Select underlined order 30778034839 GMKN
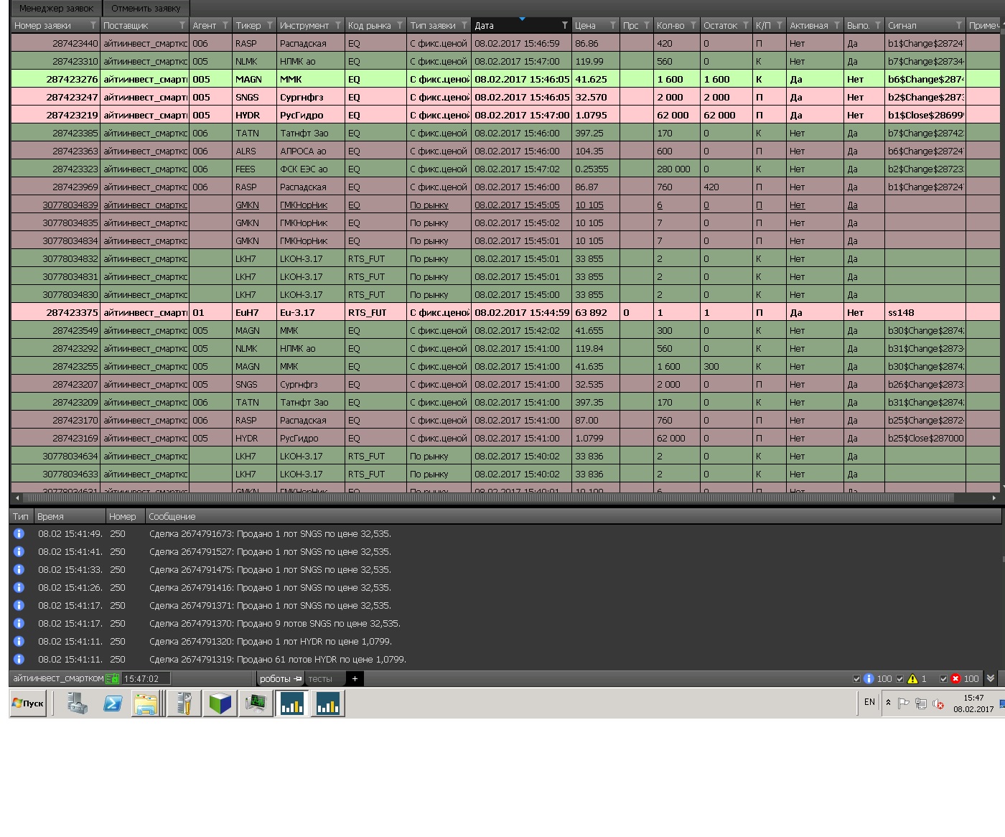1005x837 pixels. [506, 205]
